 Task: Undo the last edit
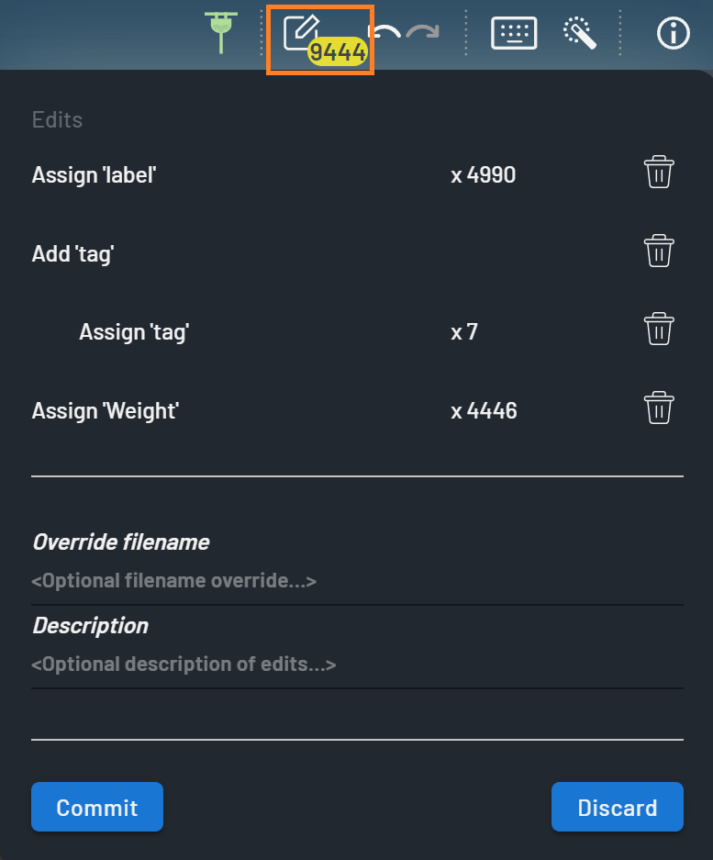click(387, 33)
